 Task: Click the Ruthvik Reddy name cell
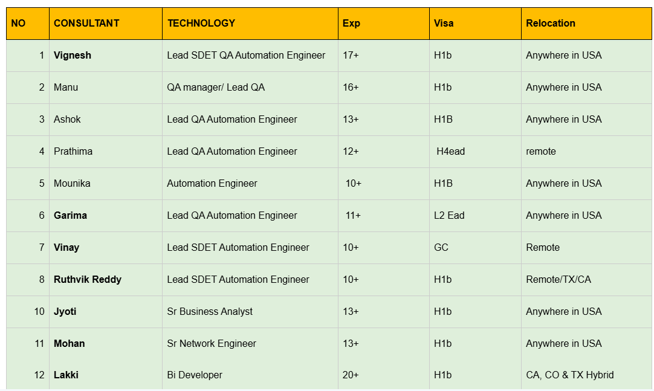point(88,280)
